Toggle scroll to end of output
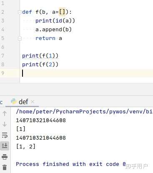 5,145
